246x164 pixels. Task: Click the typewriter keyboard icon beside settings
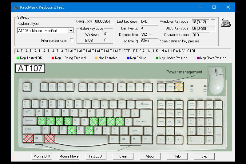click(x=226, y=23)
